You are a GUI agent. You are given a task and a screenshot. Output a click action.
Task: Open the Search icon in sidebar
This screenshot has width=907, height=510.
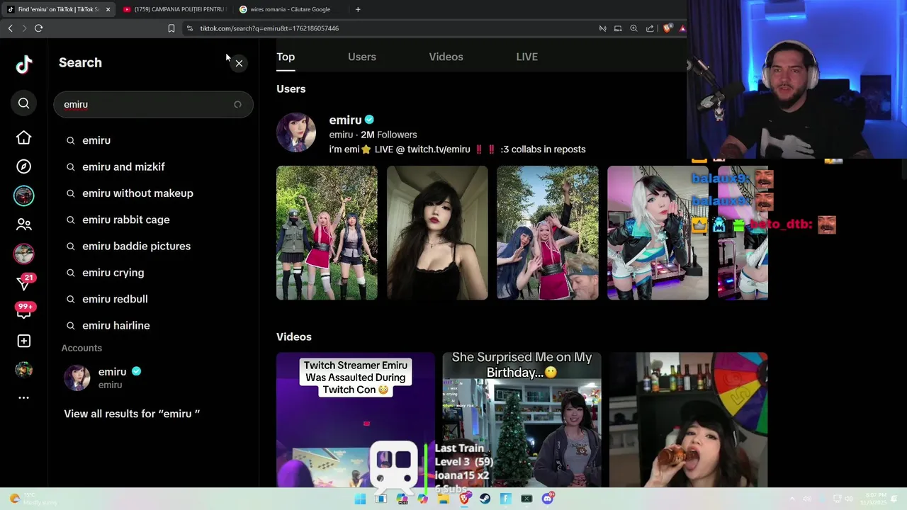click(x=23, y=103)
